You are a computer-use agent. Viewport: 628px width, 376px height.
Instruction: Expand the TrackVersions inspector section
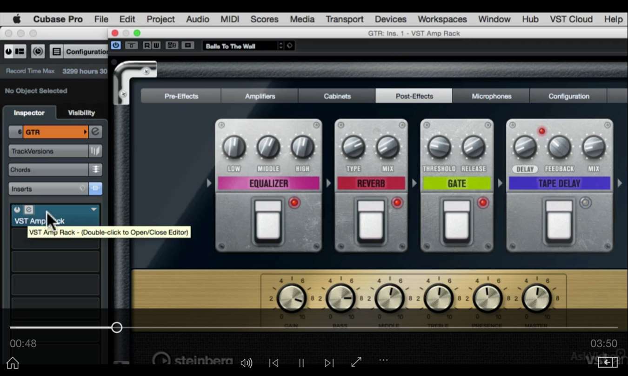tap(48, 151)
